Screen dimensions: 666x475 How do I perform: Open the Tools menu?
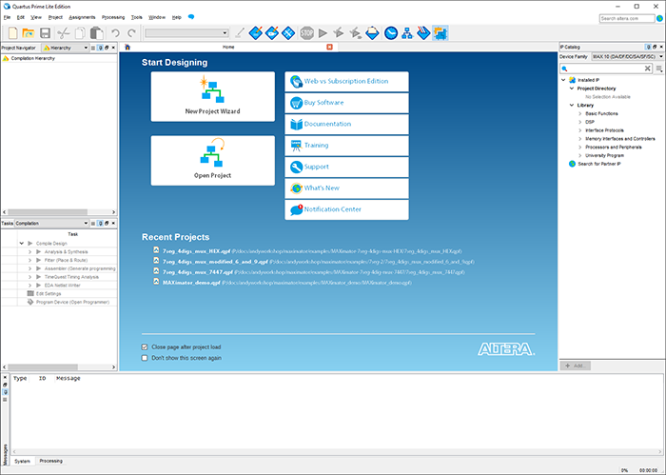136,17
